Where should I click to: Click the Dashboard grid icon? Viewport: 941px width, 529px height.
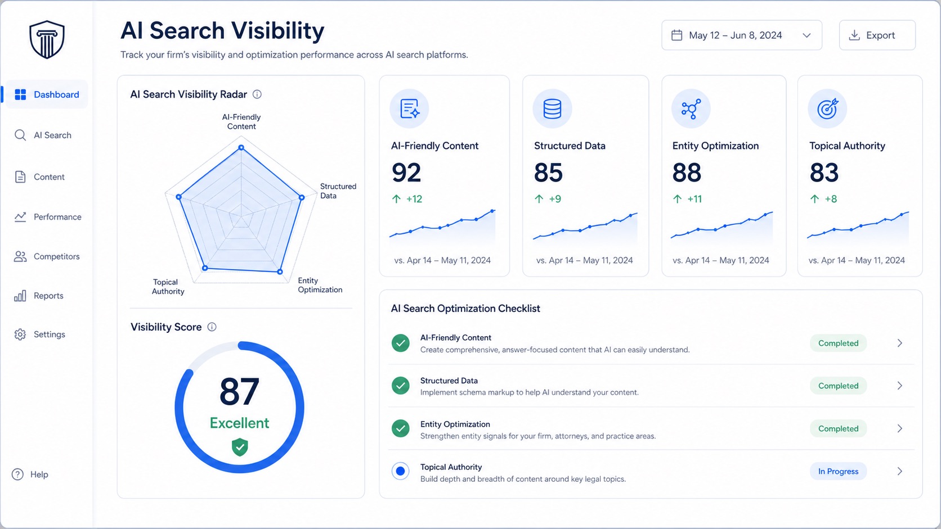coord(20,94)
